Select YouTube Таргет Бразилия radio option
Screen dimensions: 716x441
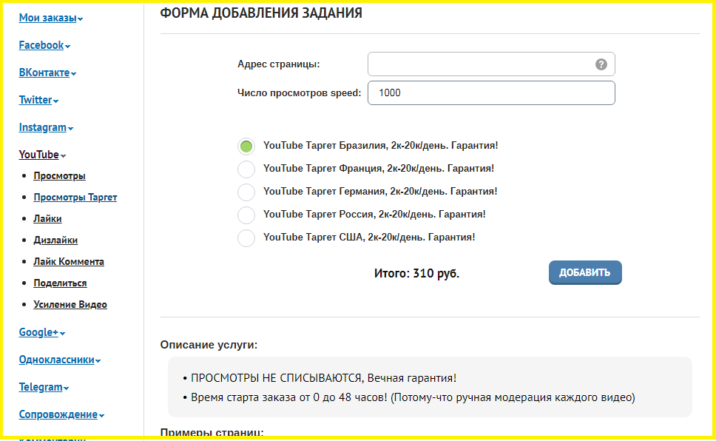(246, 147)
